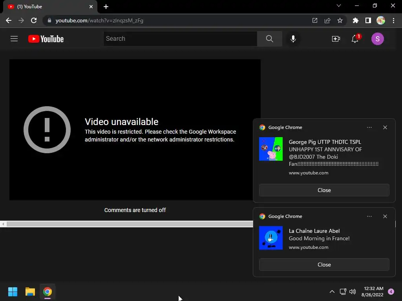
Task: Open Chrome profile picture
Action: click(381, 20)
